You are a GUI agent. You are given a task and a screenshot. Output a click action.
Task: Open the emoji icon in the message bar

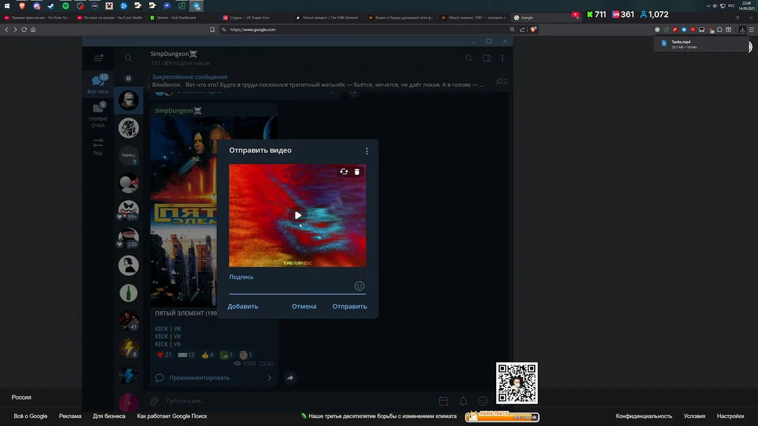[483, 401]
